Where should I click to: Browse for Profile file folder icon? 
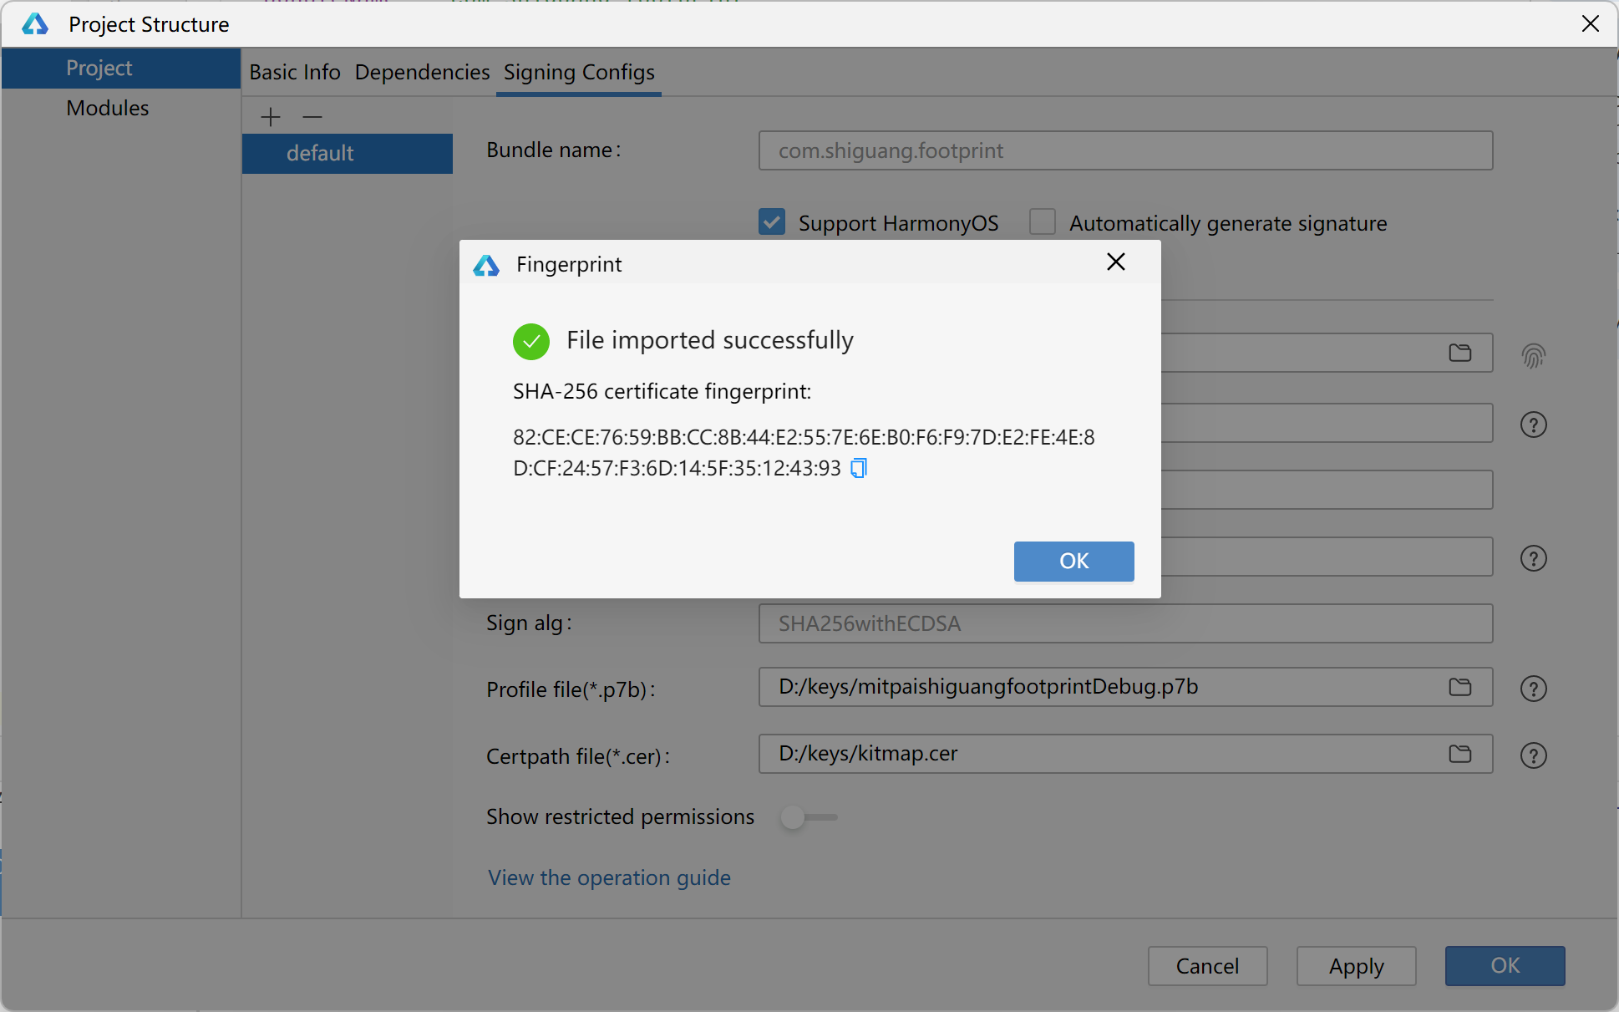[1459, 687]
